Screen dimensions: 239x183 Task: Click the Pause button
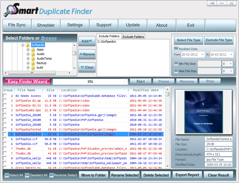click(164, 81)
